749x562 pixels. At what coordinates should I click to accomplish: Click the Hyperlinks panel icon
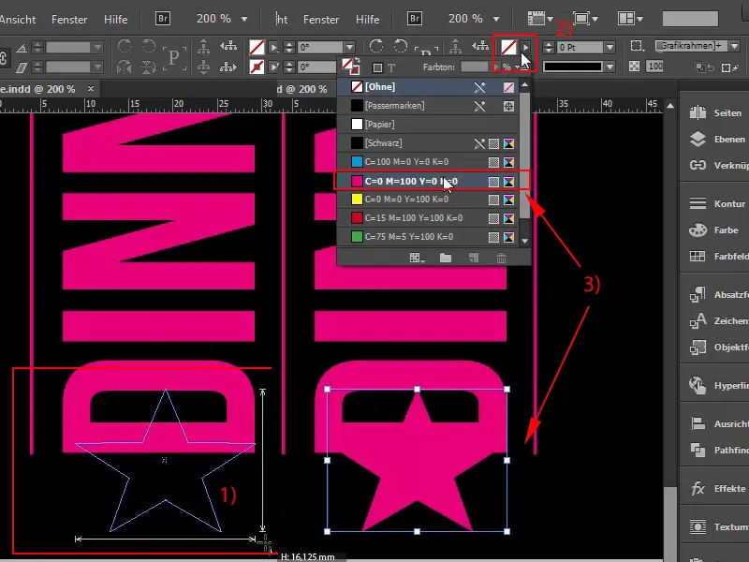[x=698, y=385]
